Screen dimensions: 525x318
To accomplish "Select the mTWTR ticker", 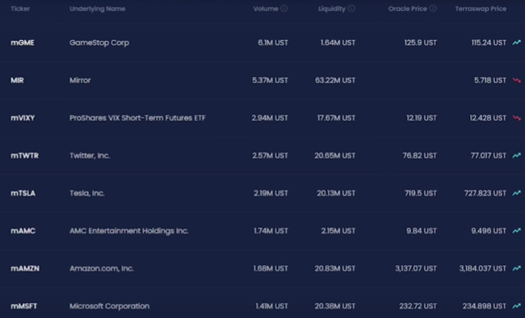I will click(x=24, y=156).
